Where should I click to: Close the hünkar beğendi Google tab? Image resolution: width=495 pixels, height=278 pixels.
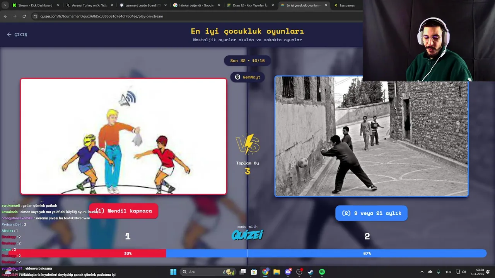219,5
